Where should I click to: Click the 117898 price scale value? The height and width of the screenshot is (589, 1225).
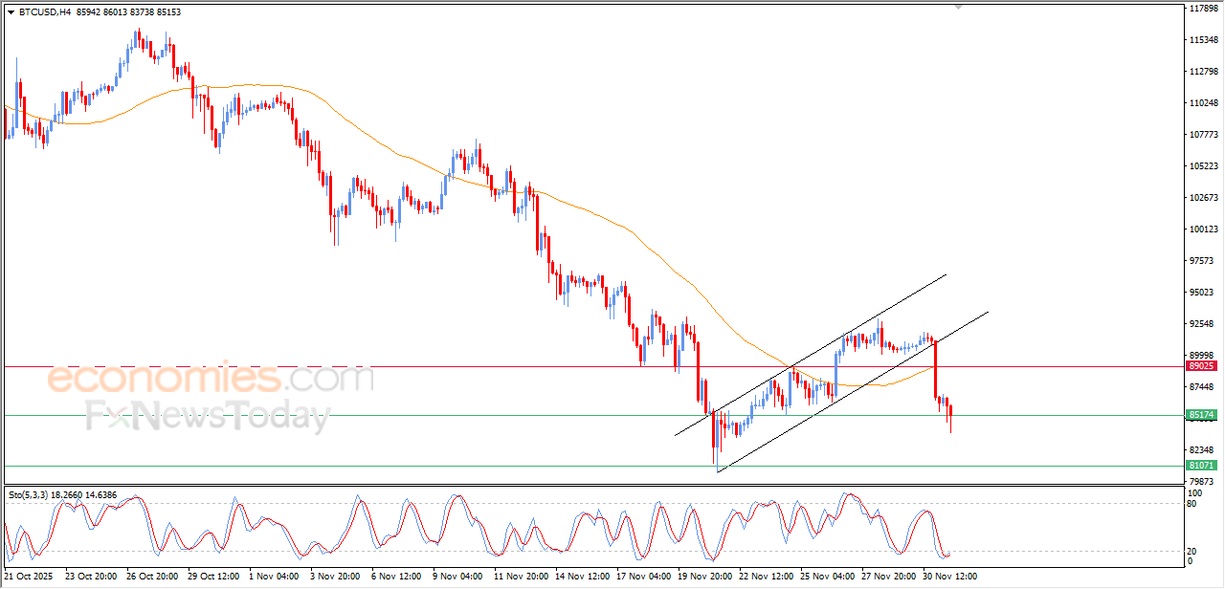[1202, 9]
